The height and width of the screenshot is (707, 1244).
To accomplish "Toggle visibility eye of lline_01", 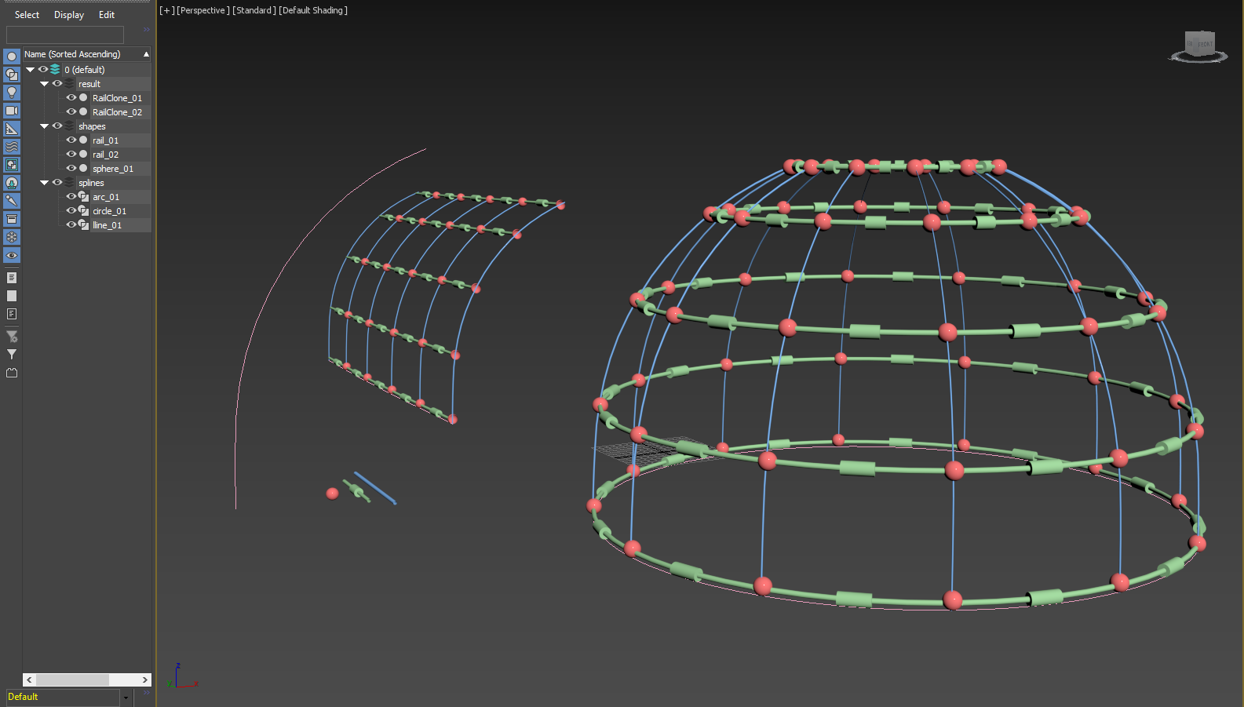I will (71, 225).
